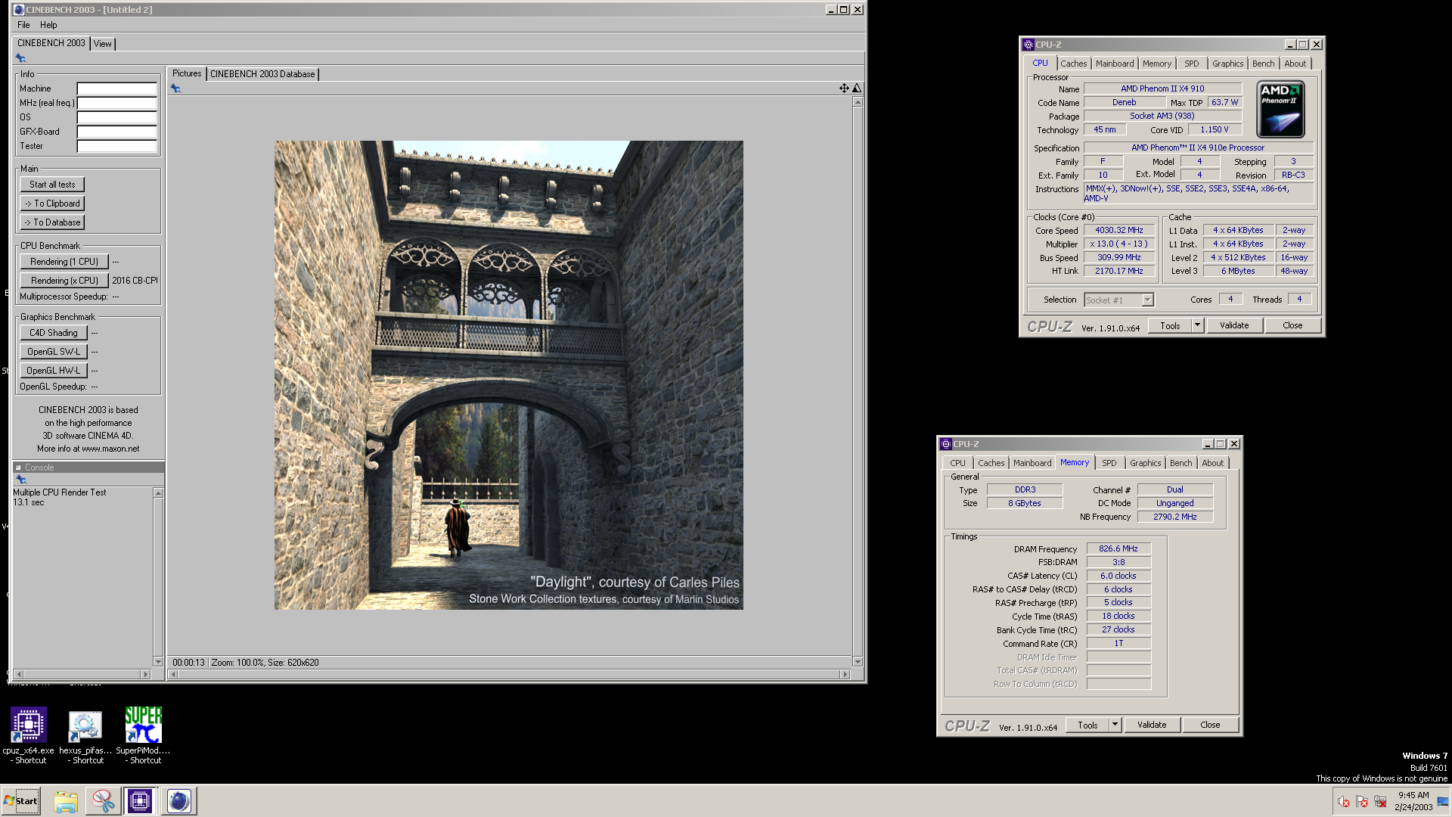Click the move cross icon in Pictures panel
Viewport: 1452px width, 817px height.
[x=844, y=89]
